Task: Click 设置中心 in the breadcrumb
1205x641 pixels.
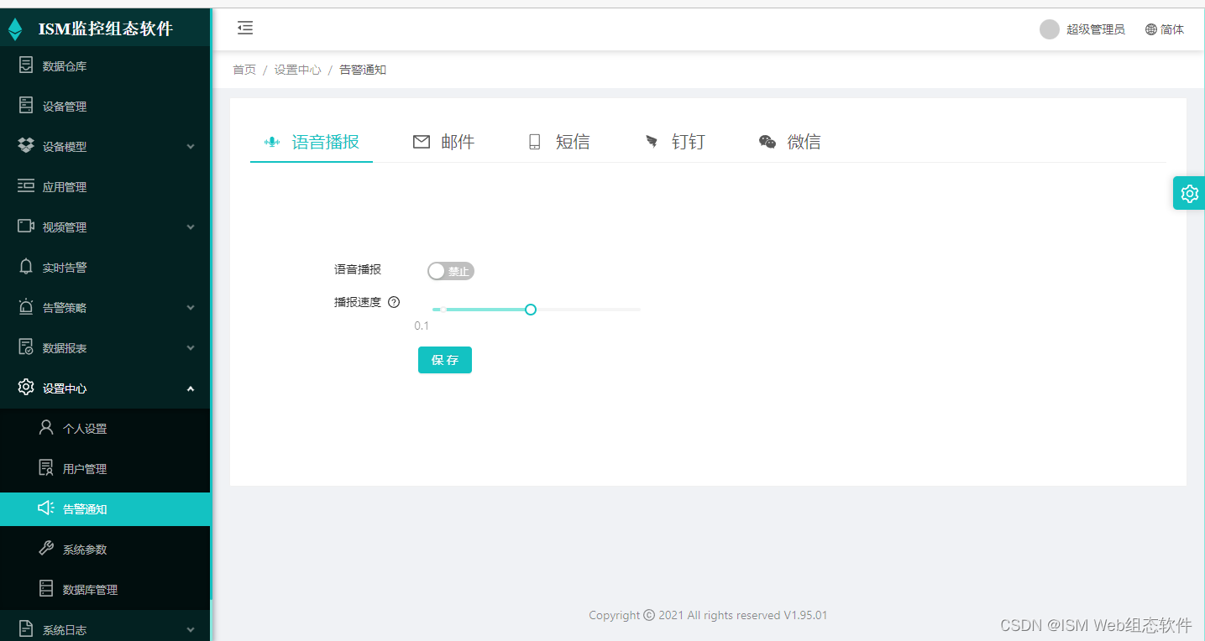Action: tap(297, 70)
